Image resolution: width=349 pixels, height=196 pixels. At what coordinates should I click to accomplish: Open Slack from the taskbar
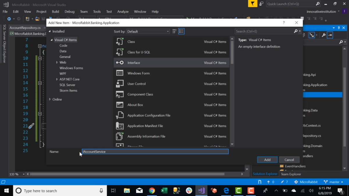click(x=189, y=191)
